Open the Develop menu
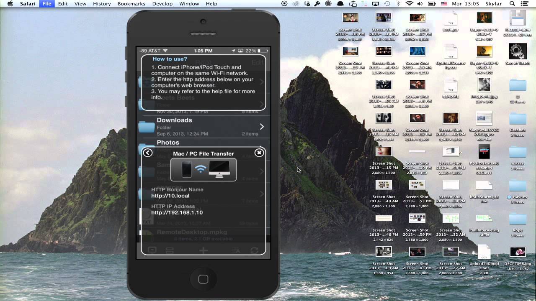The height and width of the screenshot is (301, 536). [162, 4]
